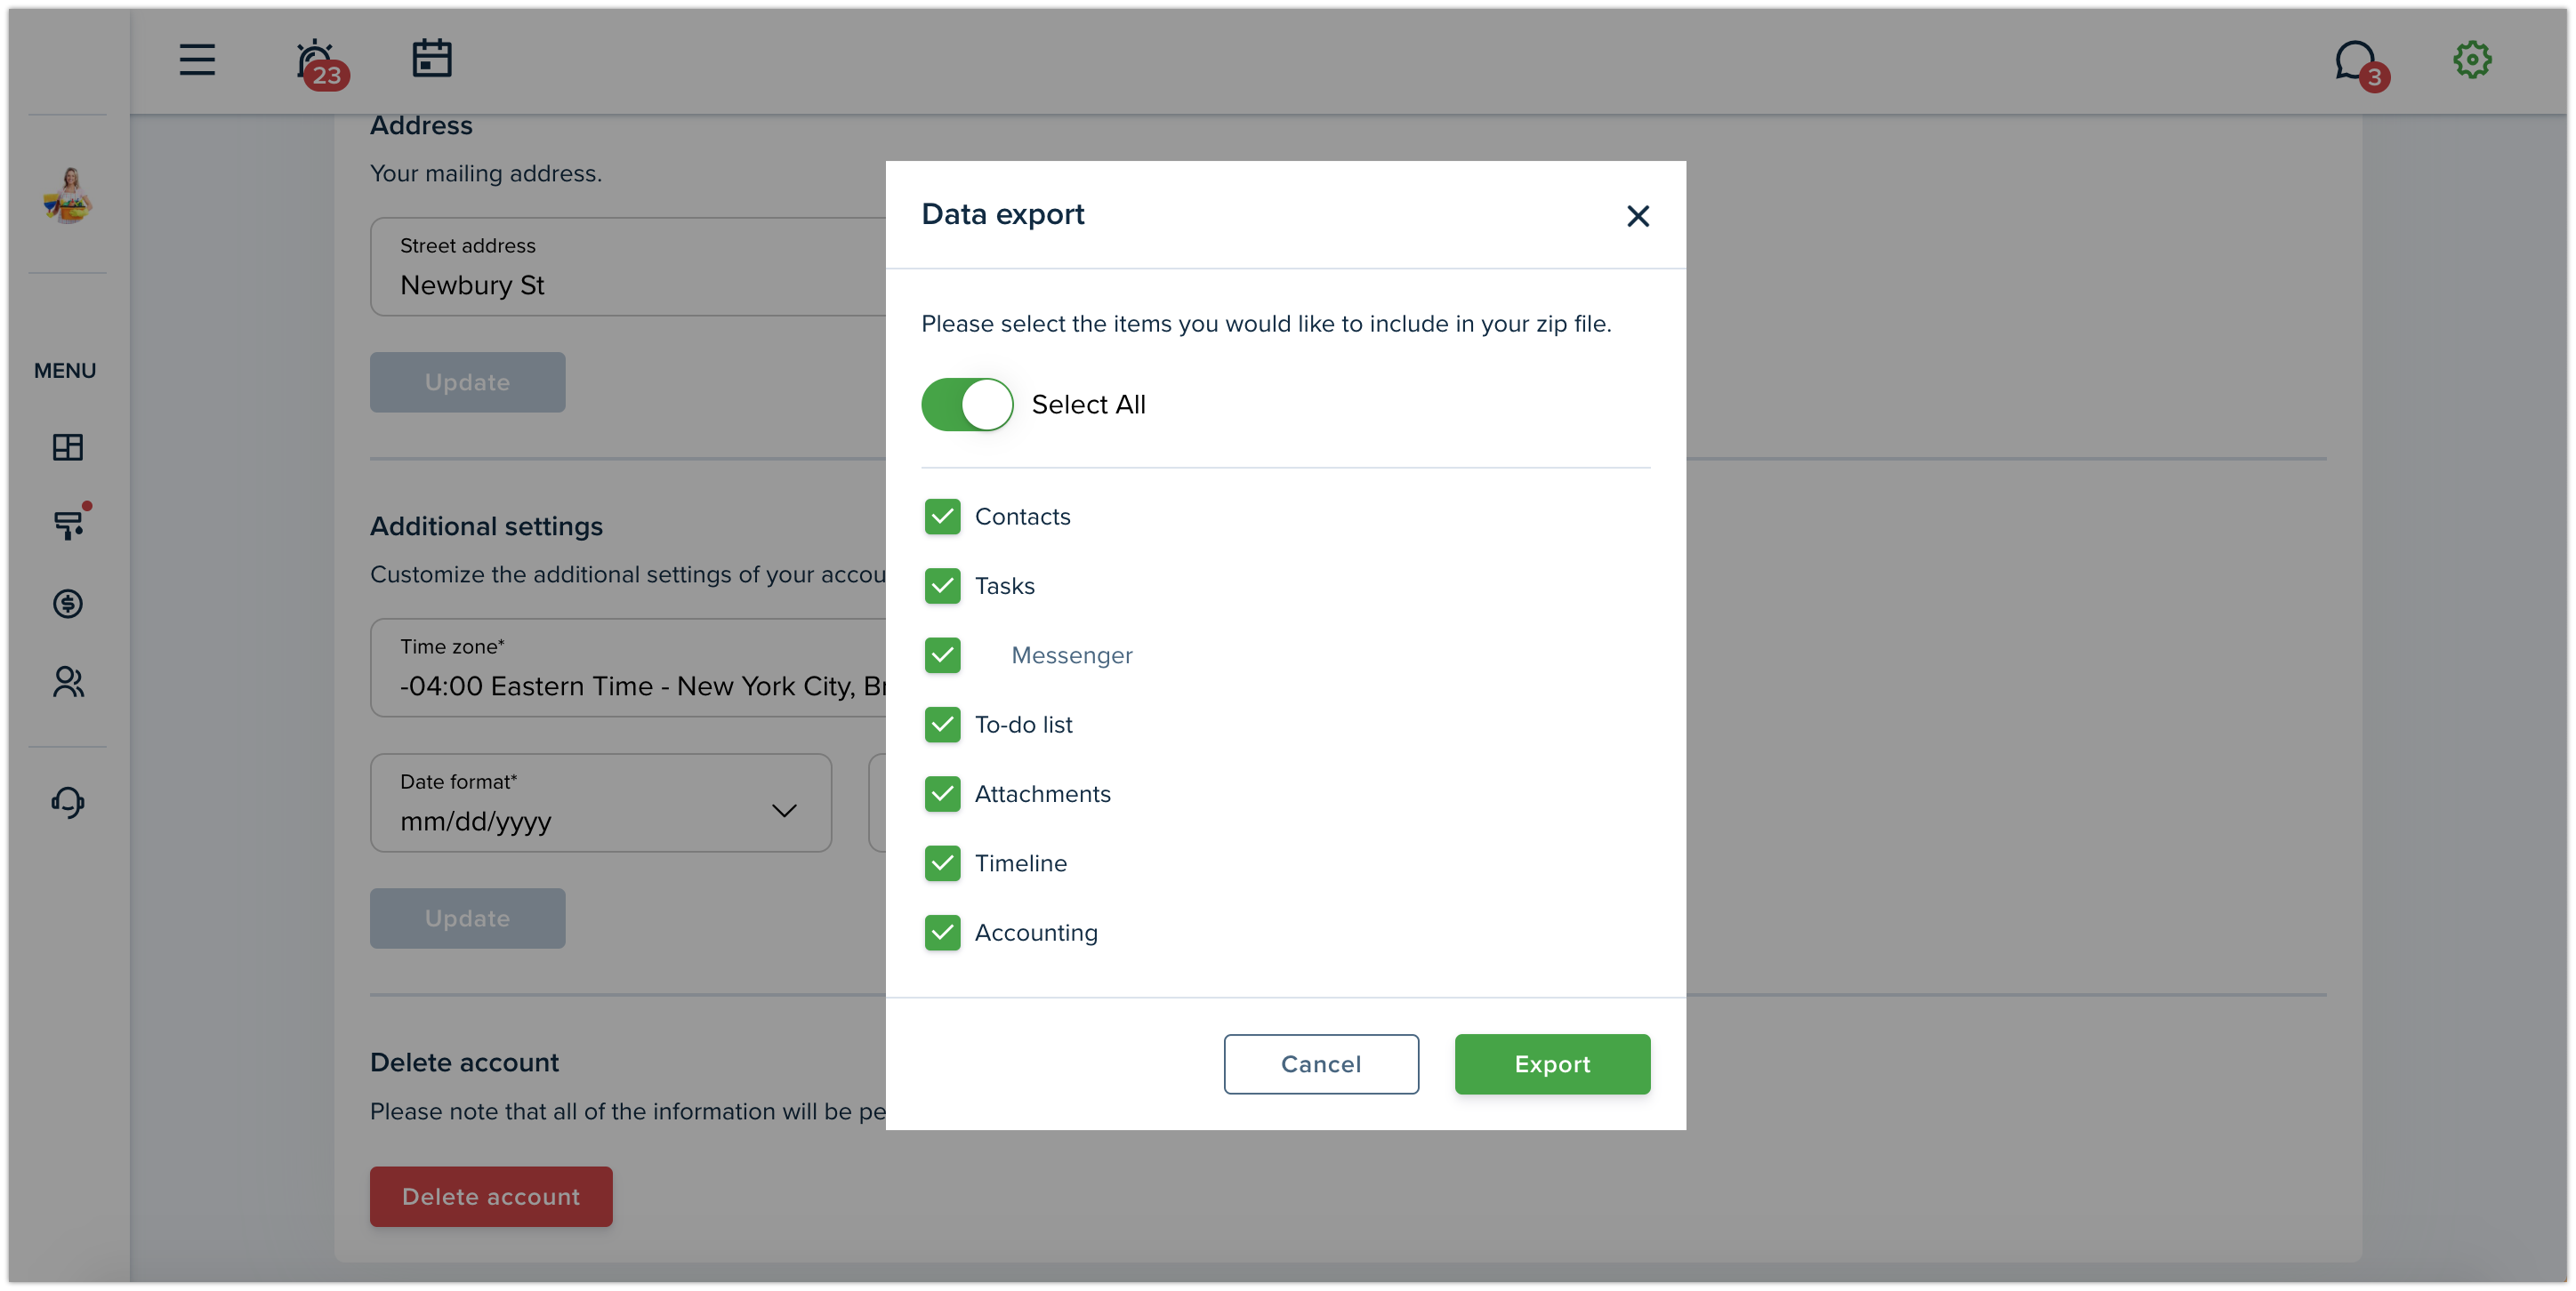Click the red Delete account button

coord(491,1196)
